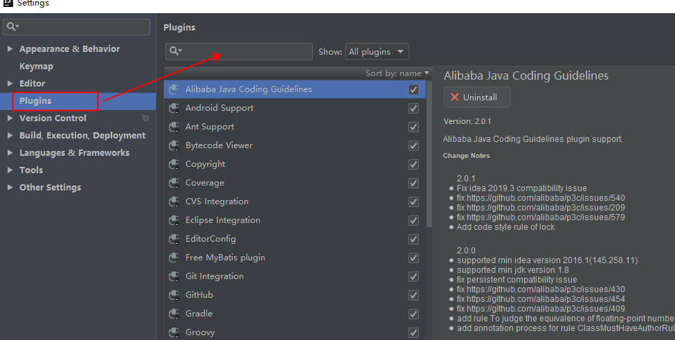Viewport: 675px width, 340px height.
Task: Toggle the Gradle plugin checkbox
Action: click(413, 314)
